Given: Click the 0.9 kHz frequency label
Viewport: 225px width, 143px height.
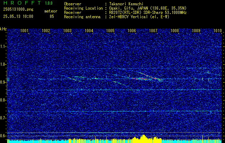Looking at the screenshot, I should (x=3, y=82).
